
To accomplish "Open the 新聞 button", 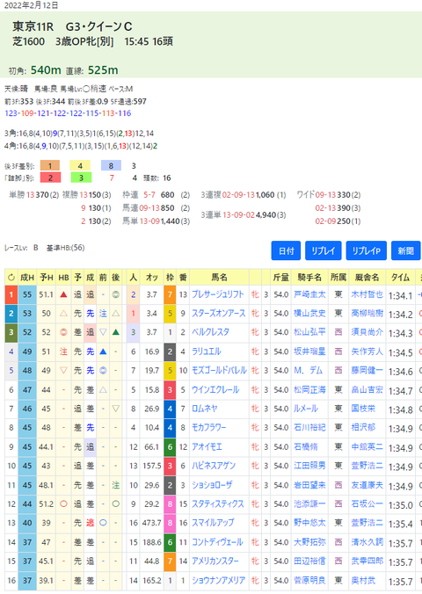I will pyautogui.click(x=405, y=250).
